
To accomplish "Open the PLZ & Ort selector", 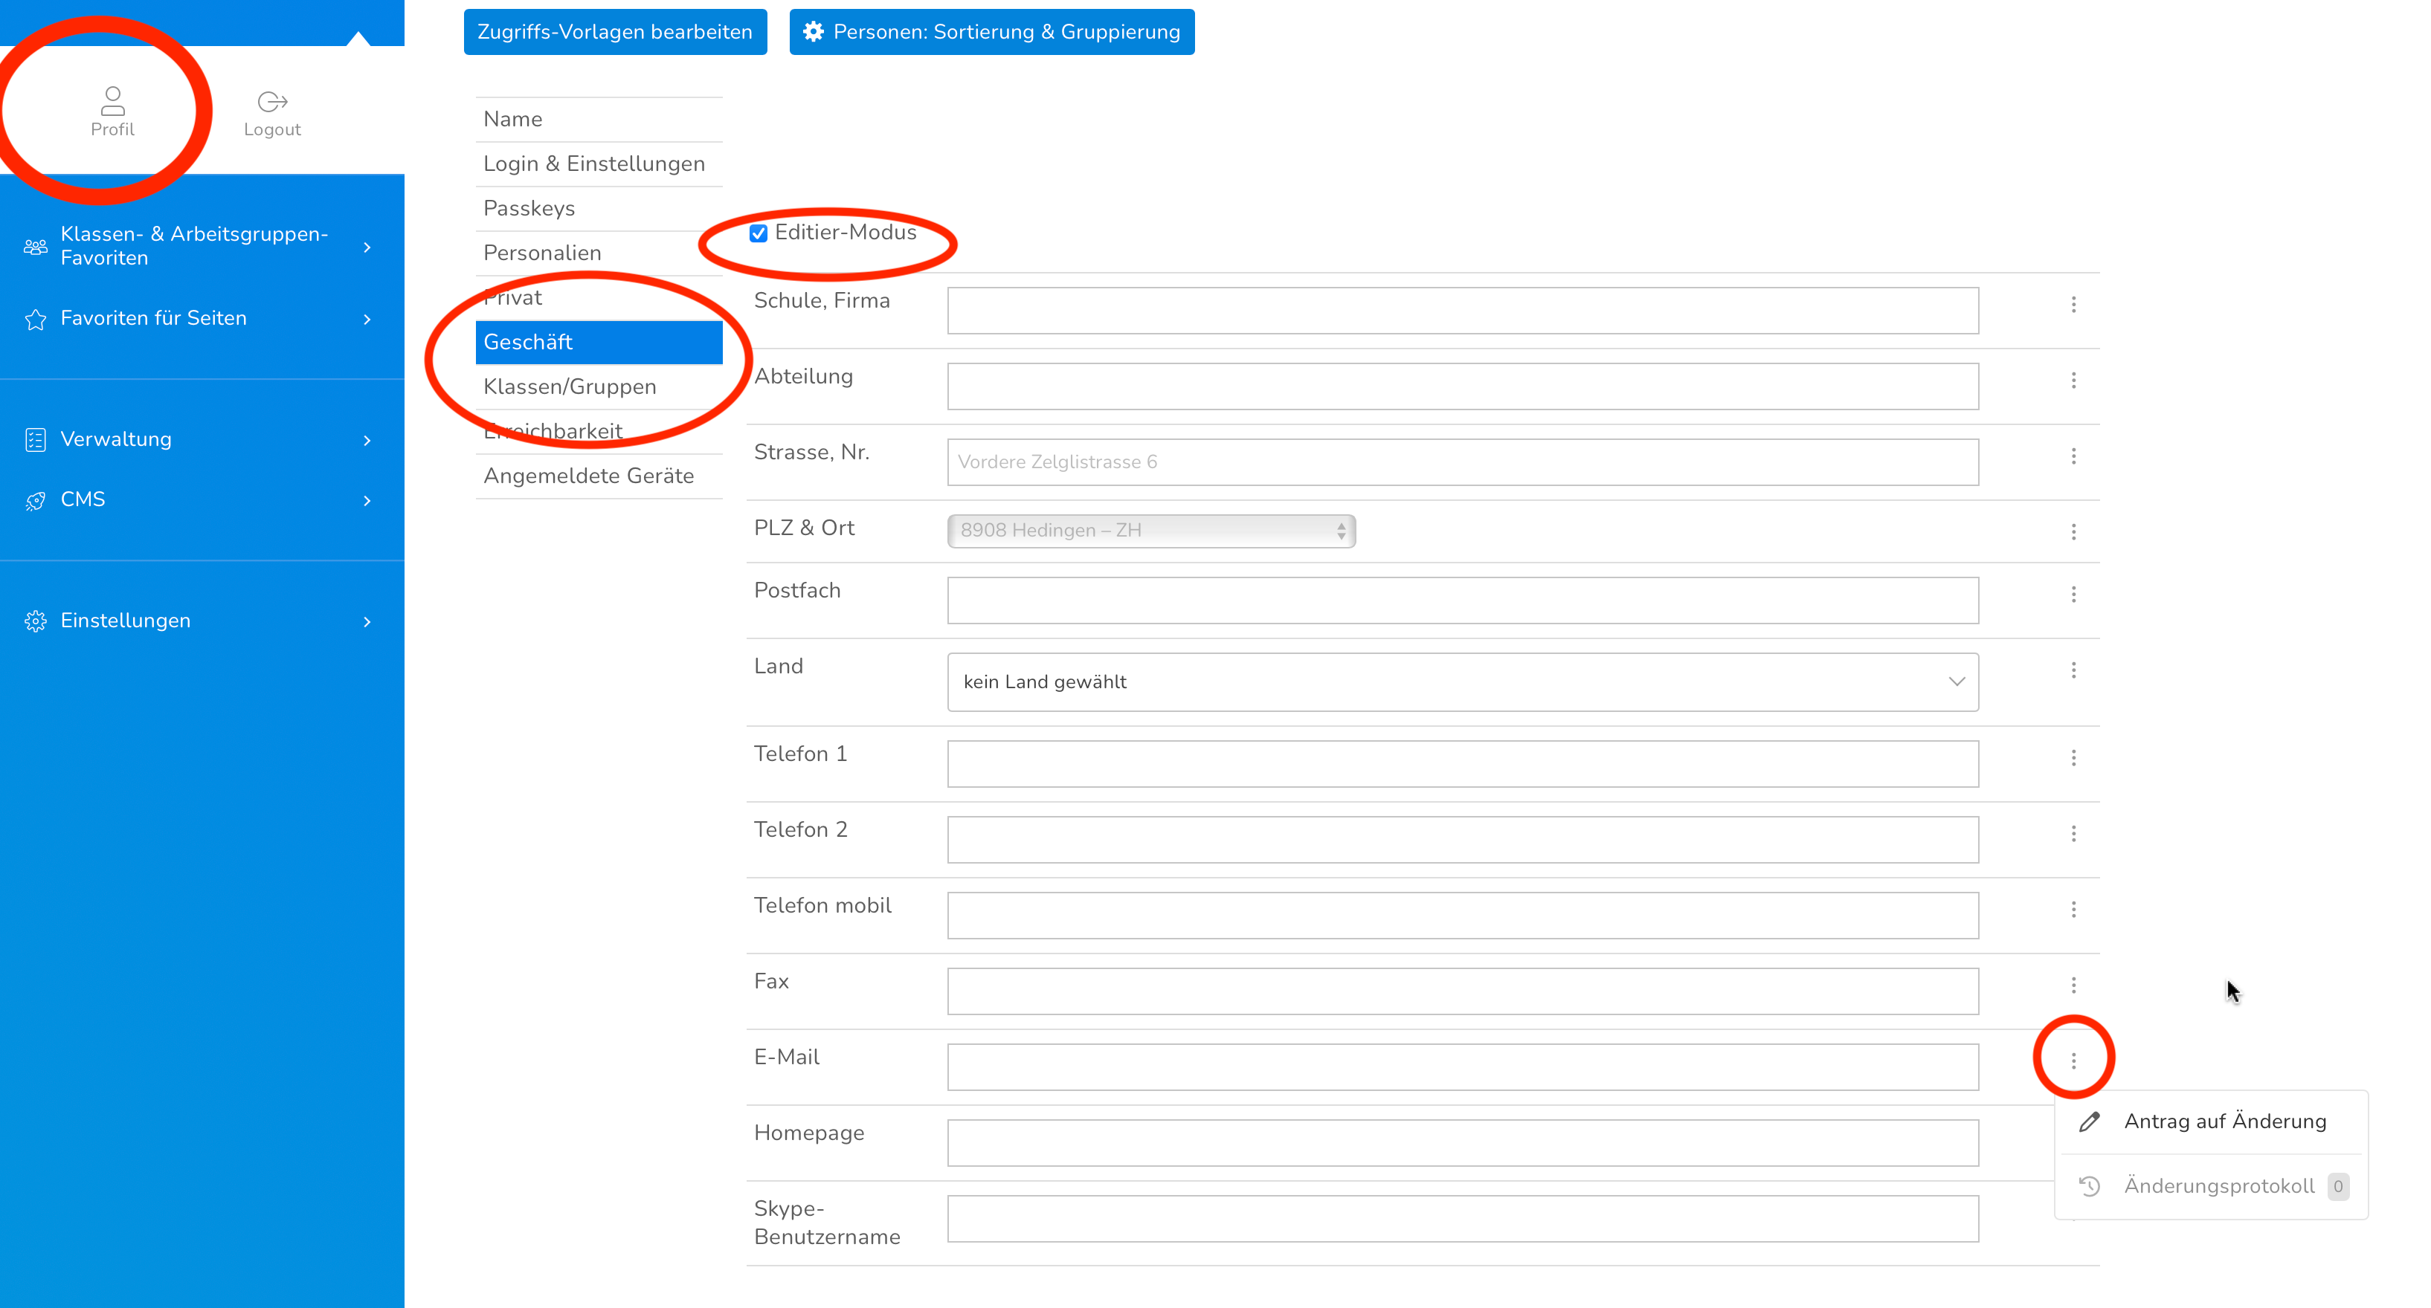I will 1151,531.
